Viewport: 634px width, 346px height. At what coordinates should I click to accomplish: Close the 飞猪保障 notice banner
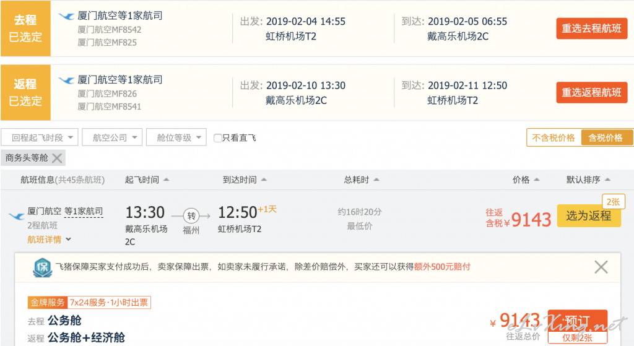click(601, 267)
